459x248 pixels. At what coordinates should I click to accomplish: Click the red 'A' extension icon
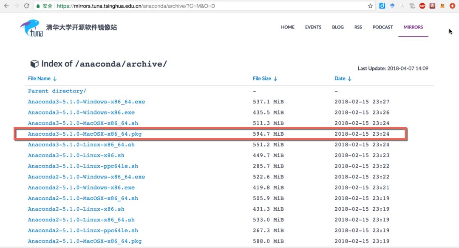(x=432, y=6)
